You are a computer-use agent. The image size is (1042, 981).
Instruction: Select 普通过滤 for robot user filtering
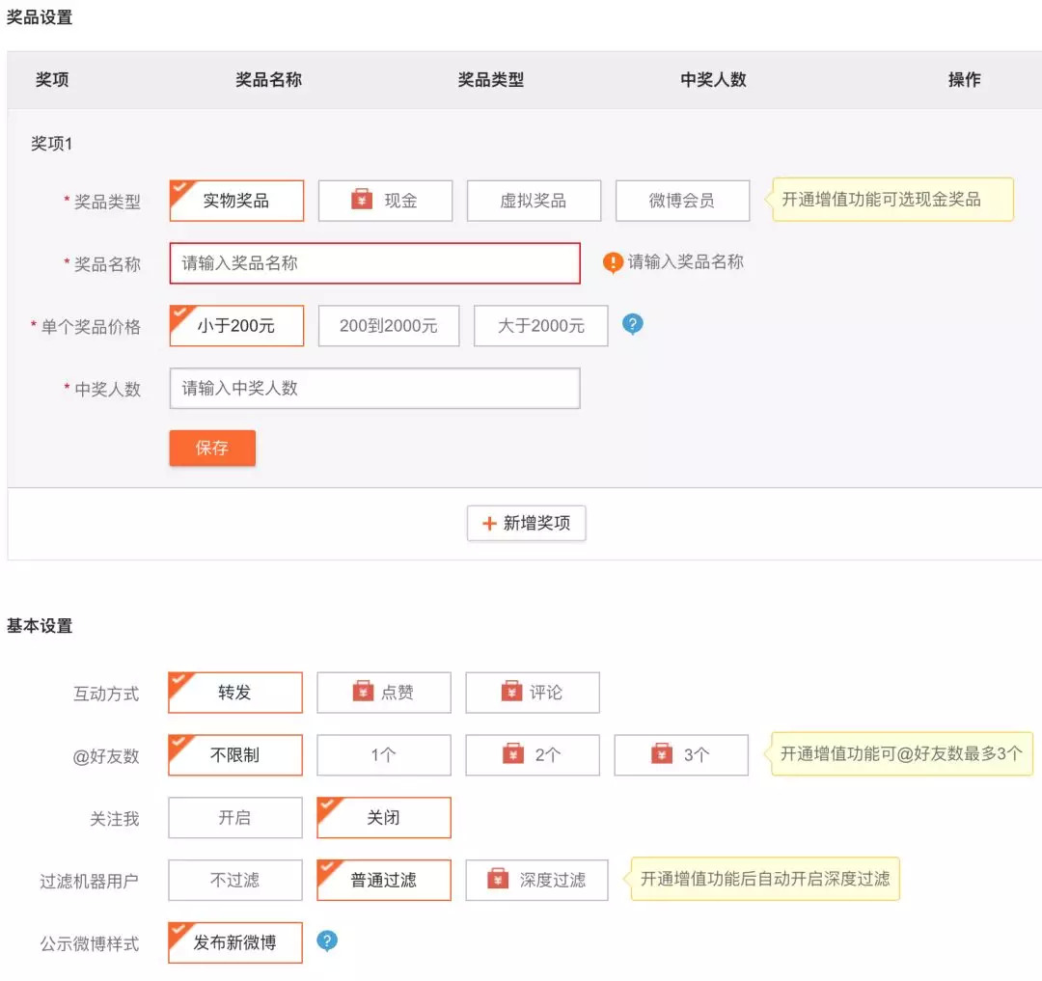(384, 880)
